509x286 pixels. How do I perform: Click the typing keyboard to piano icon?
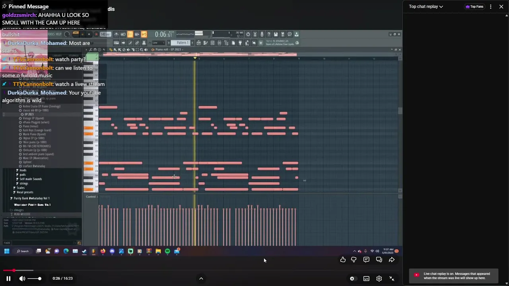click(x=116, y=43)
